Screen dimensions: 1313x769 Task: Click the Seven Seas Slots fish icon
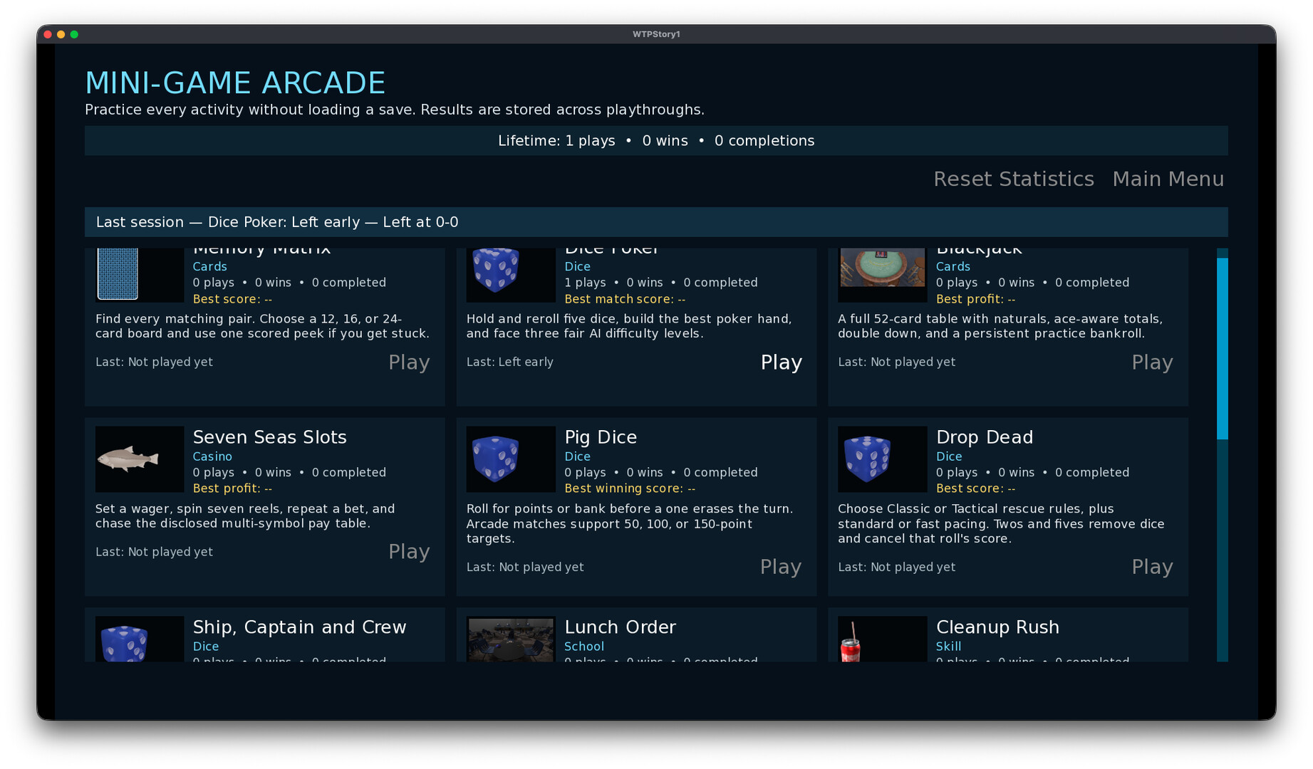[128, 459]
